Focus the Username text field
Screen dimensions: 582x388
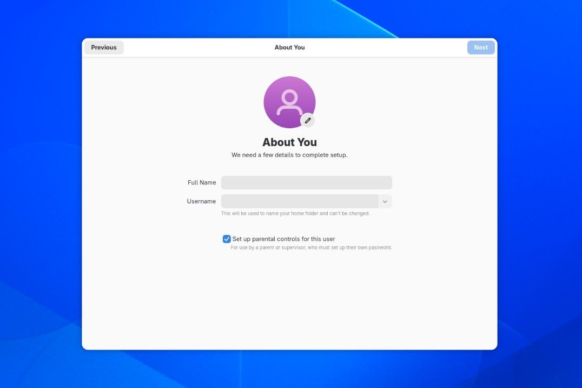coord(300,201)
